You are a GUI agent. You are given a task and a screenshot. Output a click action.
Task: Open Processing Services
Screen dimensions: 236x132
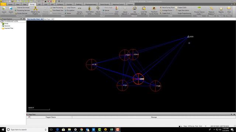tap(22, 10)
